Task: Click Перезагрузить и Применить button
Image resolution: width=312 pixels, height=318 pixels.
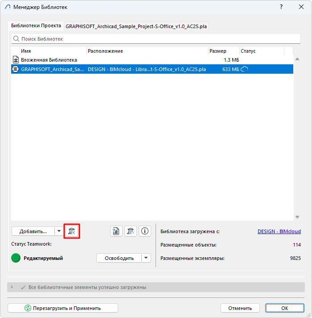Action: [x=63, y=308]
